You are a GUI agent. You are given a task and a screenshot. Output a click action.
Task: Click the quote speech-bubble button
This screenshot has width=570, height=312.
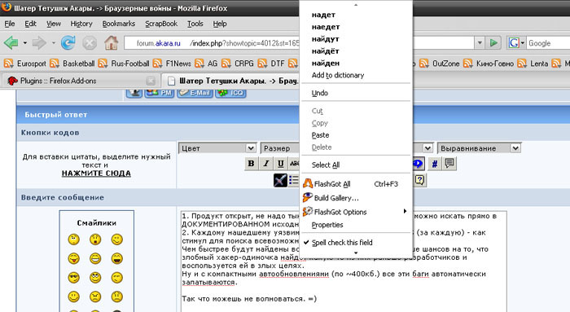pos(449,163)
